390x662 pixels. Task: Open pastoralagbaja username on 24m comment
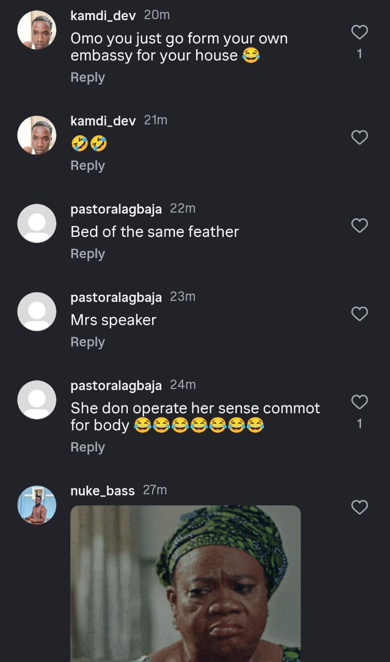[116, 385]
